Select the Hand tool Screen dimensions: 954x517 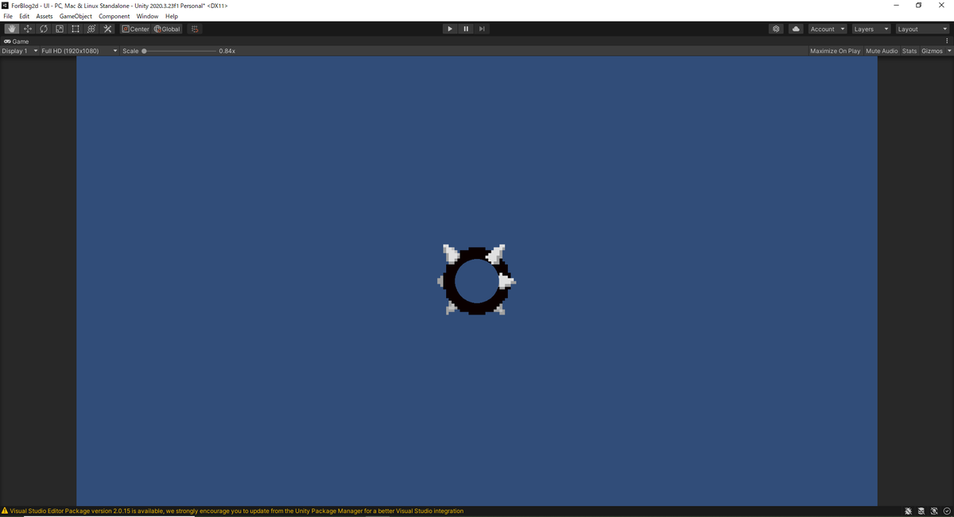click(x=11, y=29)
